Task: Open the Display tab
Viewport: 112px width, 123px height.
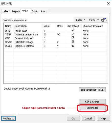Action: point(16,11)
